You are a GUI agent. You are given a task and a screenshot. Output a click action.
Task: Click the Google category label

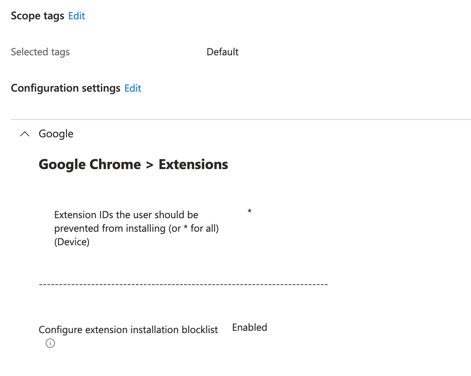point(56,134)
